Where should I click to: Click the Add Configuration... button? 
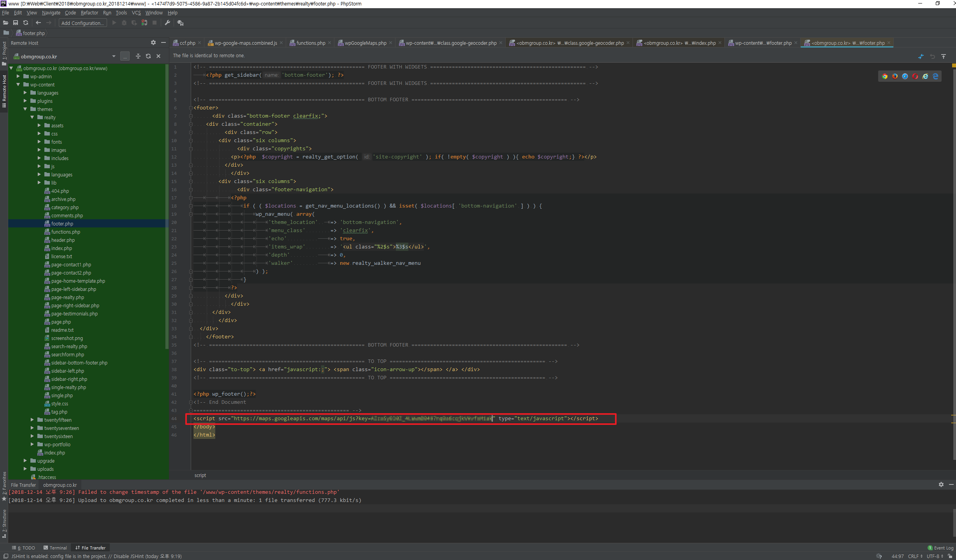click(83, 23)
